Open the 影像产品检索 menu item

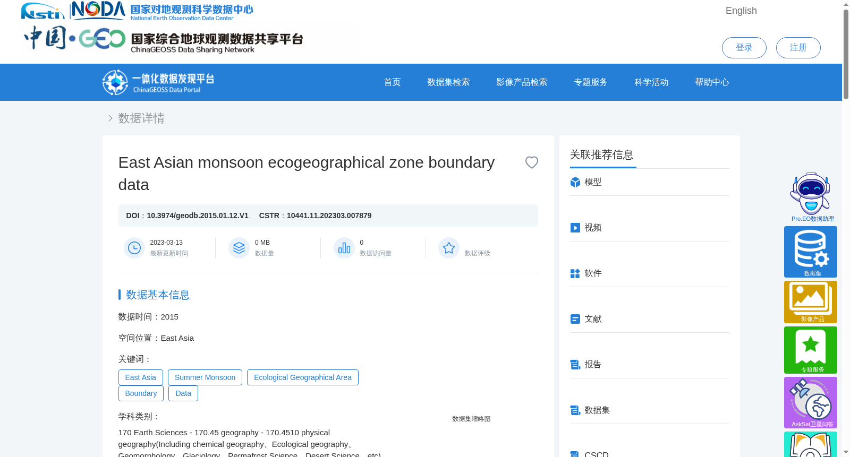[522, 82]
